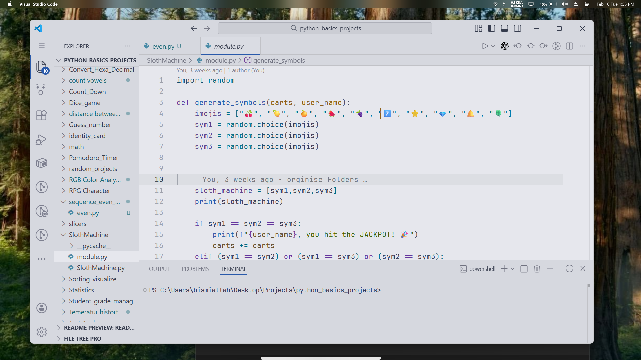Close the terminal panel
The height and width of the screenshot is (360, 641).
(x=583, y=268)
